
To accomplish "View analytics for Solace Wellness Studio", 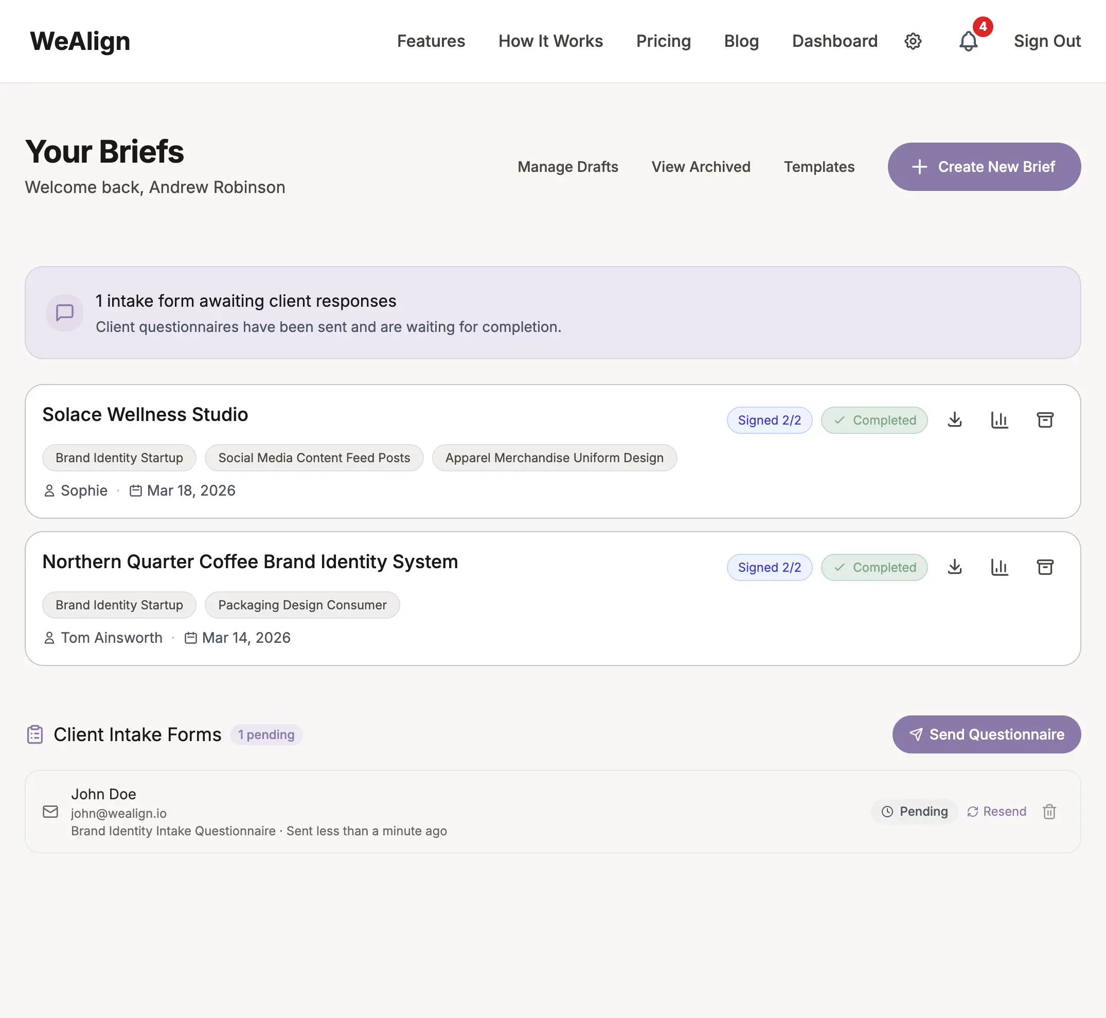I will point(1001,420).
